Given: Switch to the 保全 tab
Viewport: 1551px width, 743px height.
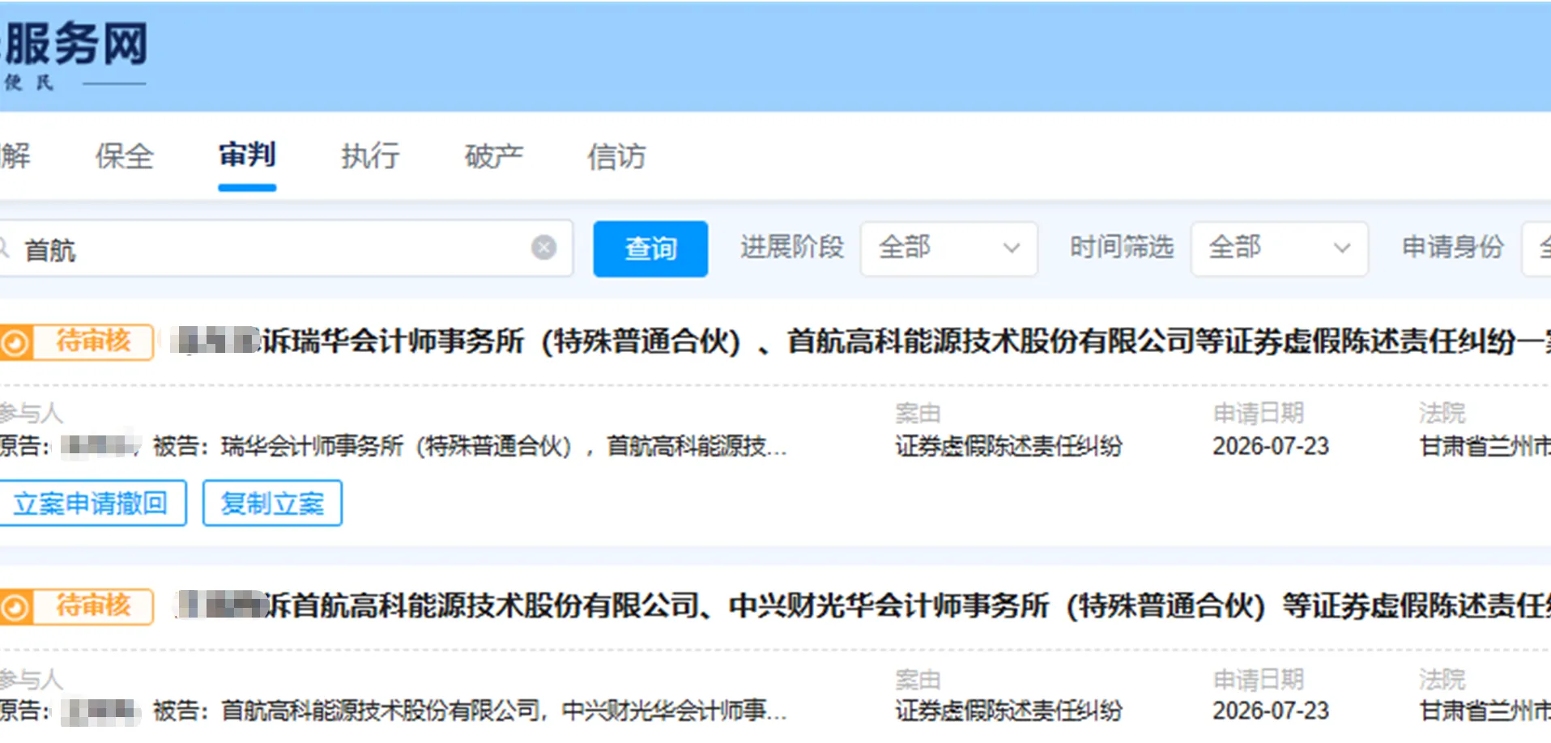Looking at the screenshot, I should 124,156.
